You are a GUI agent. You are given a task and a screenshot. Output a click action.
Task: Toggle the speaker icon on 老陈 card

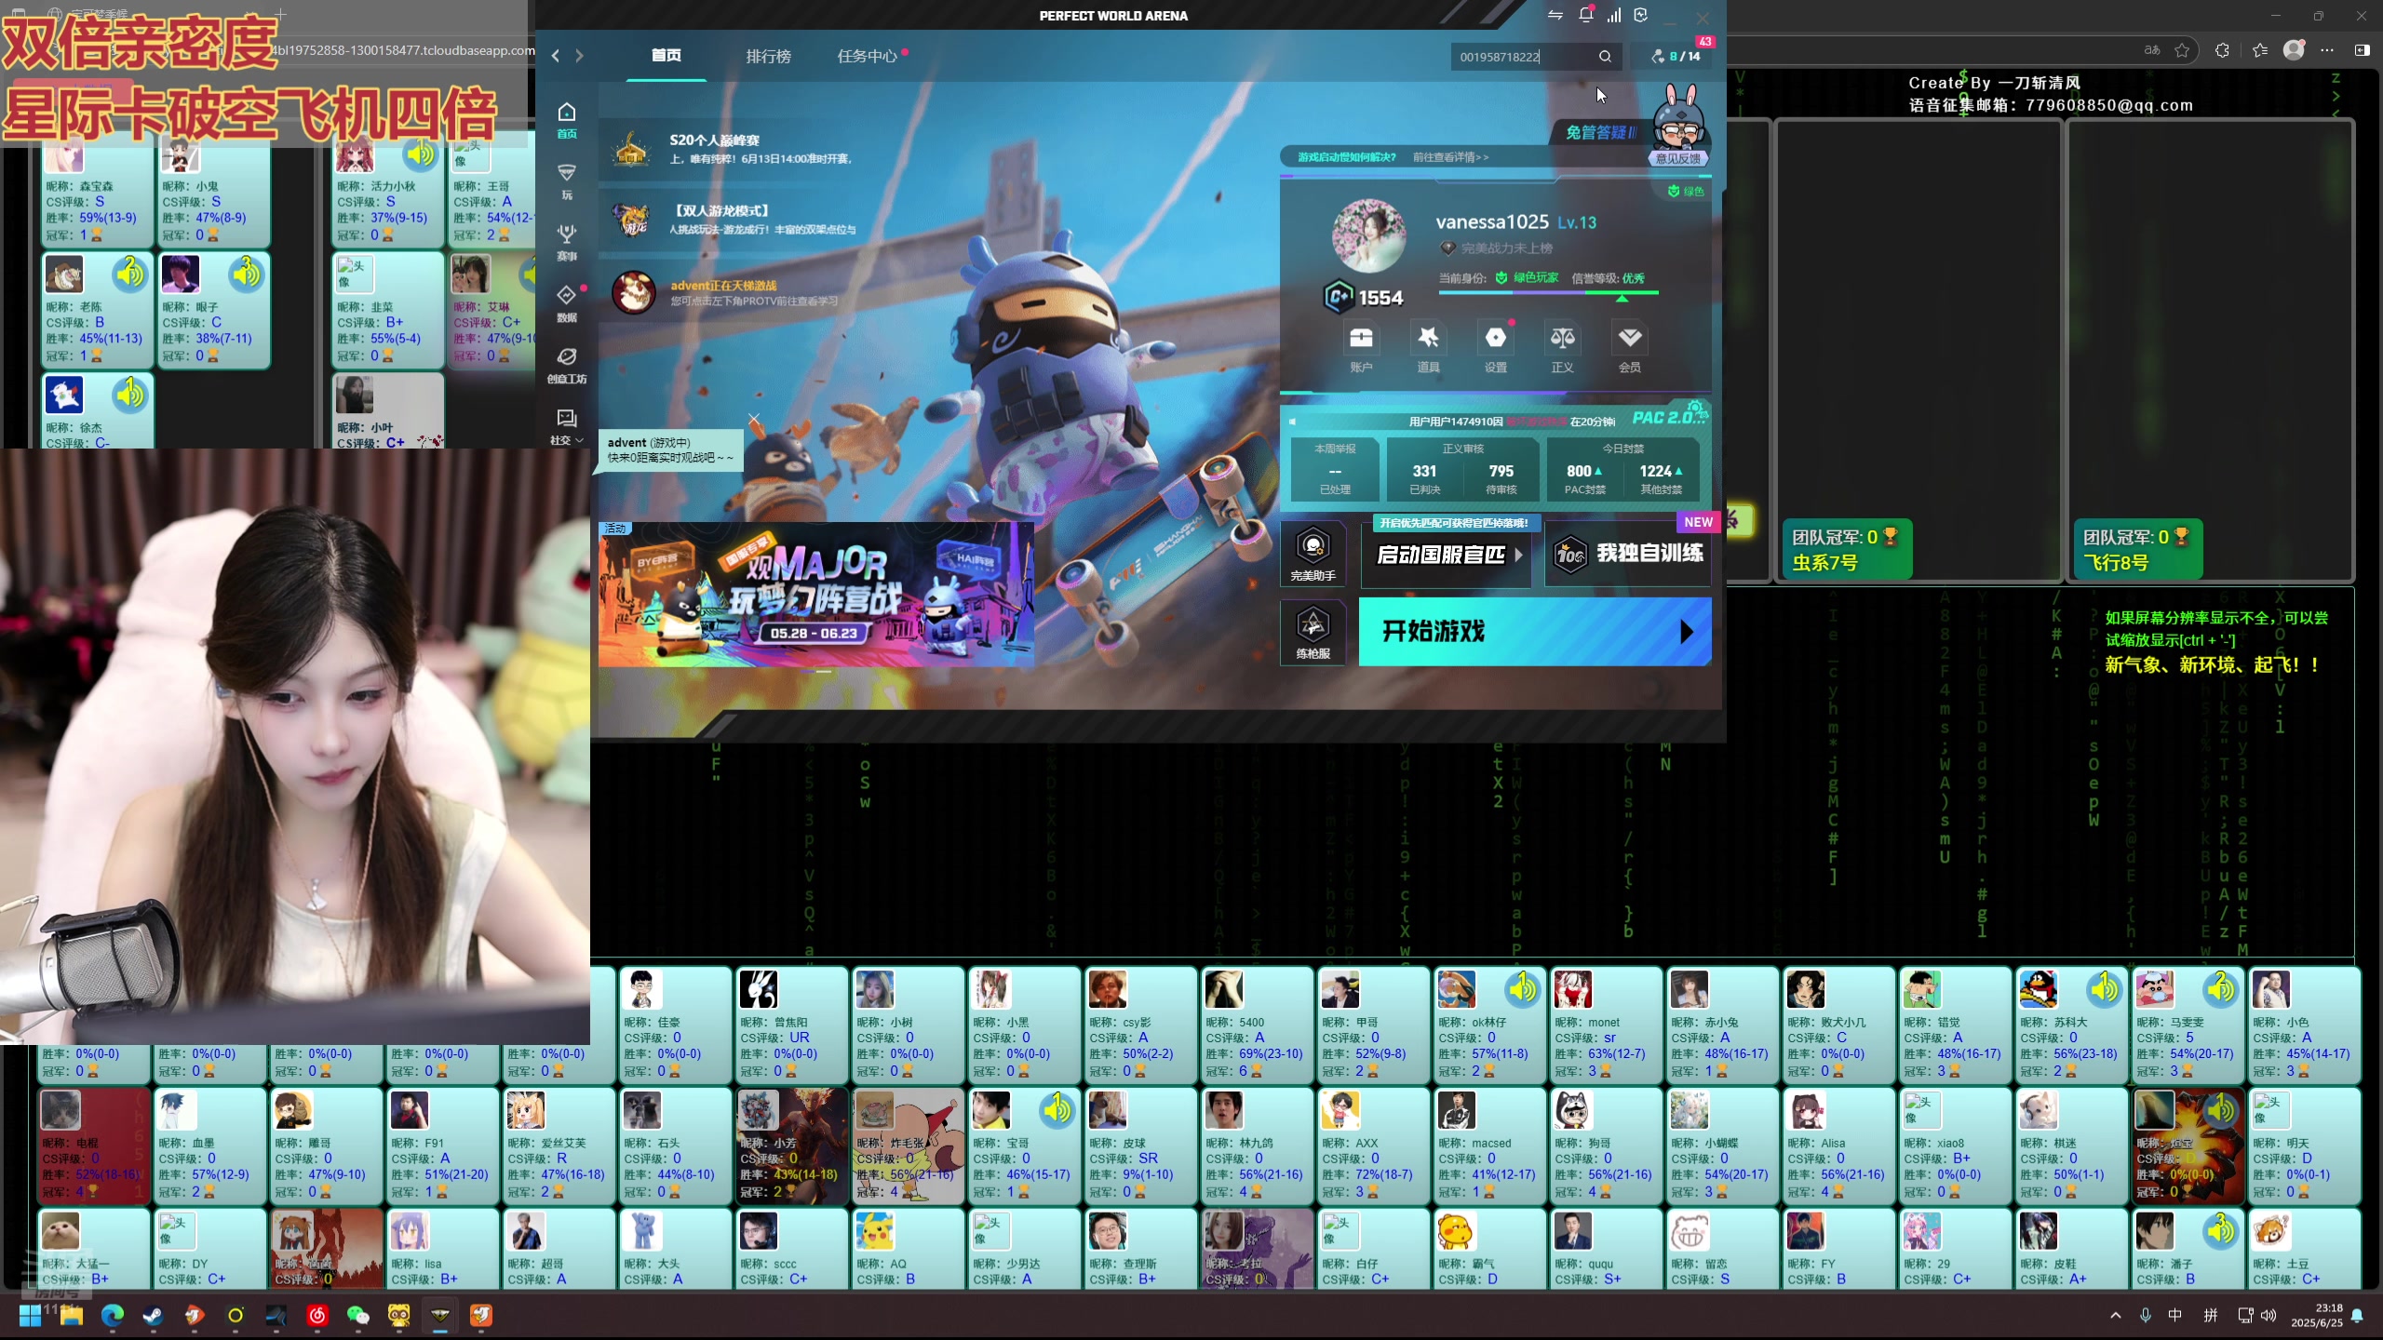click(x=130, y=275)
